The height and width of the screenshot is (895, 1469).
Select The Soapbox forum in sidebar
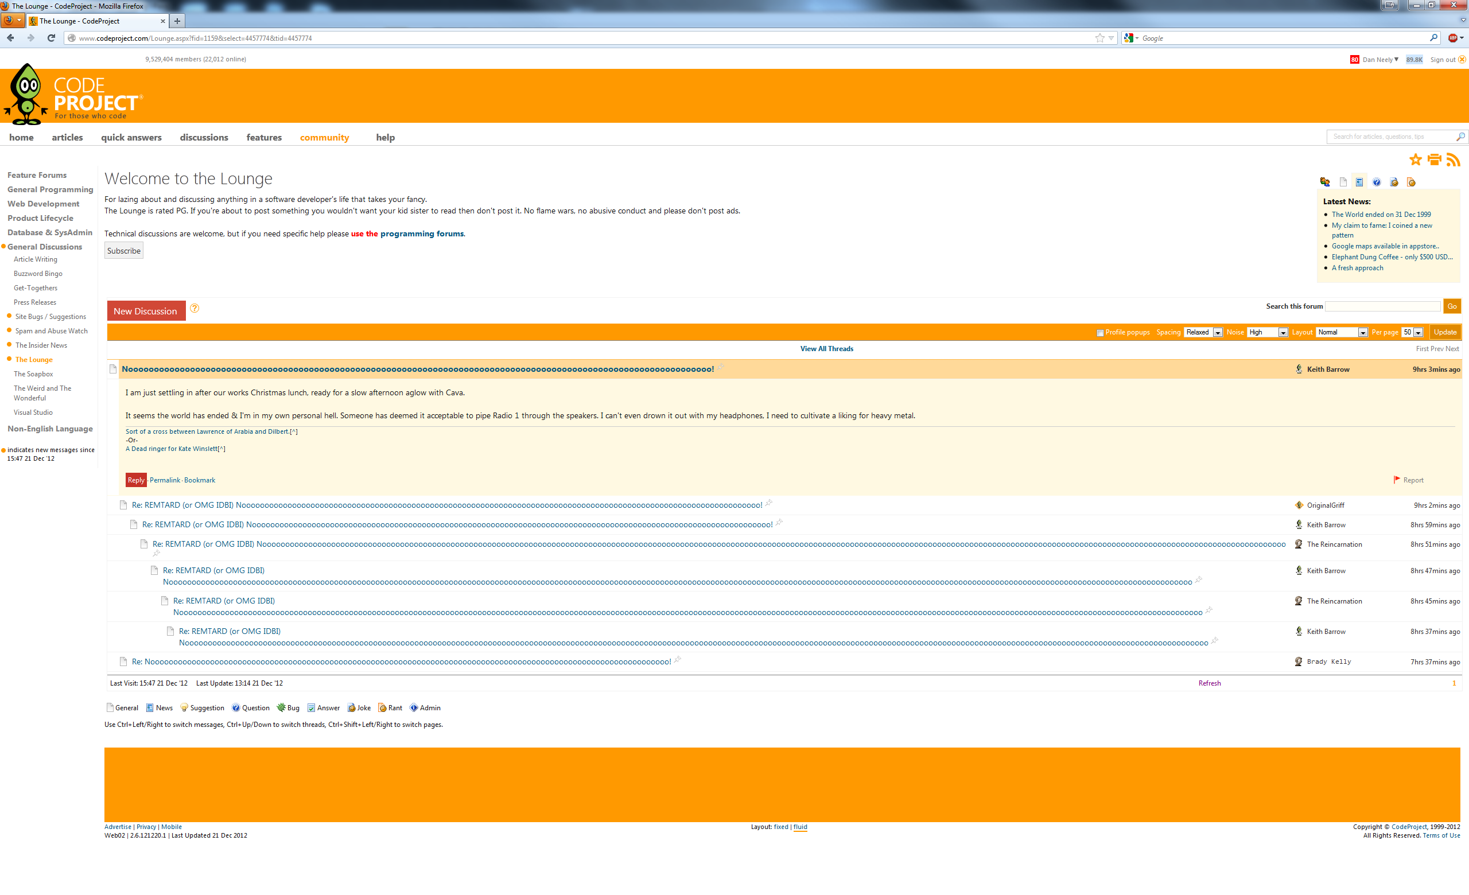click(x=33, y=374)
